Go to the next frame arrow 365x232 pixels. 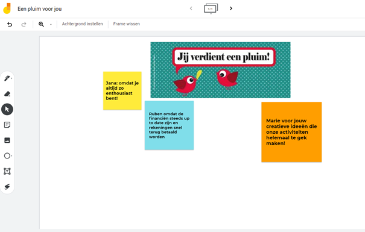(x=231, y=8)
